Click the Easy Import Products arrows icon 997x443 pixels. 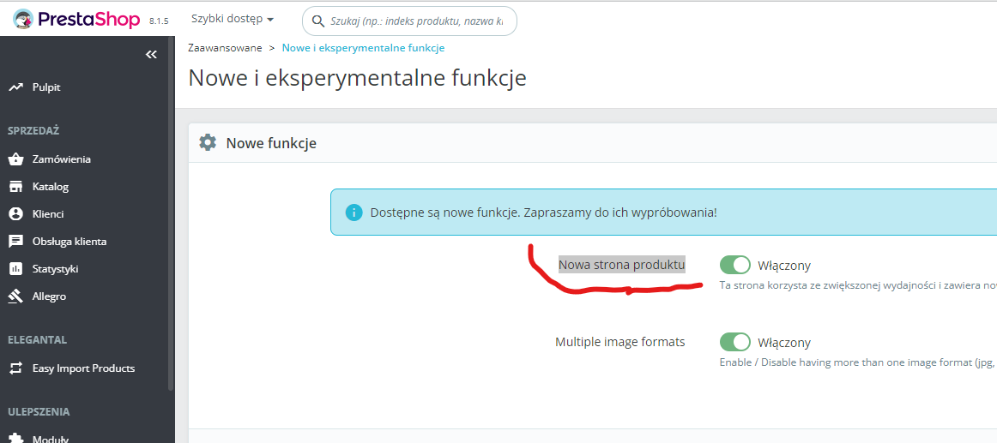16,368
